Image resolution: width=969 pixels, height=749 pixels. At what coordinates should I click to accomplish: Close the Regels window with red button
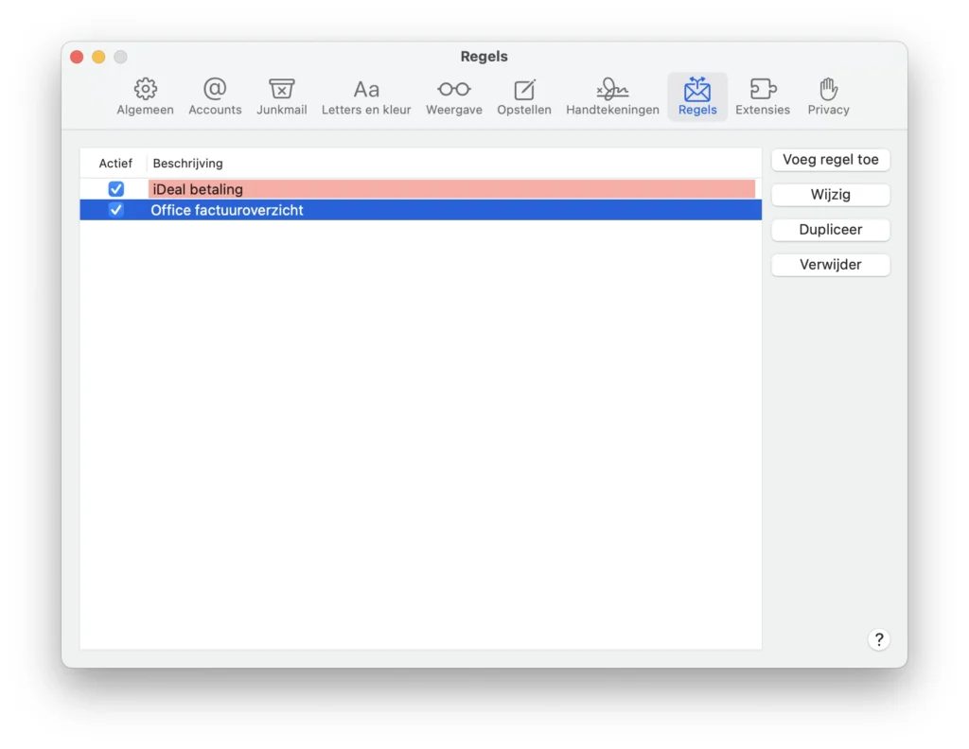pos(77,57)
